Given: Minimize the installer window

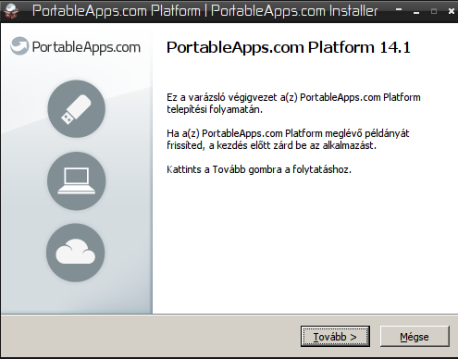Looking at the screenshot, I should pyautogui.click(x=416, y=12).
